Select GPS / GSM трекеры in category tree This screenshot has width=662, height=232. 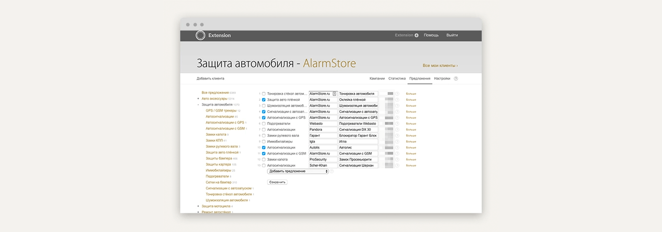tap(221, 111)
